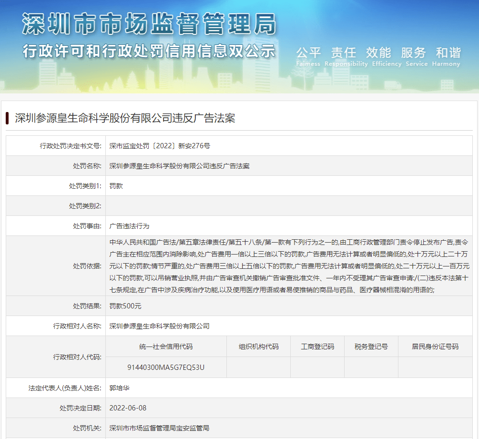This screenshot has height=439, width=479.
Task: Click the 罚款 penalty category value
Action: [116, 186]
